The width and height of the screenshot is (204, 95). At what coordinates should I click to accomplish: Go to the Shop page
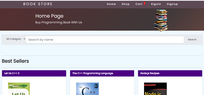pyautogui.click(x=126, y=4)
